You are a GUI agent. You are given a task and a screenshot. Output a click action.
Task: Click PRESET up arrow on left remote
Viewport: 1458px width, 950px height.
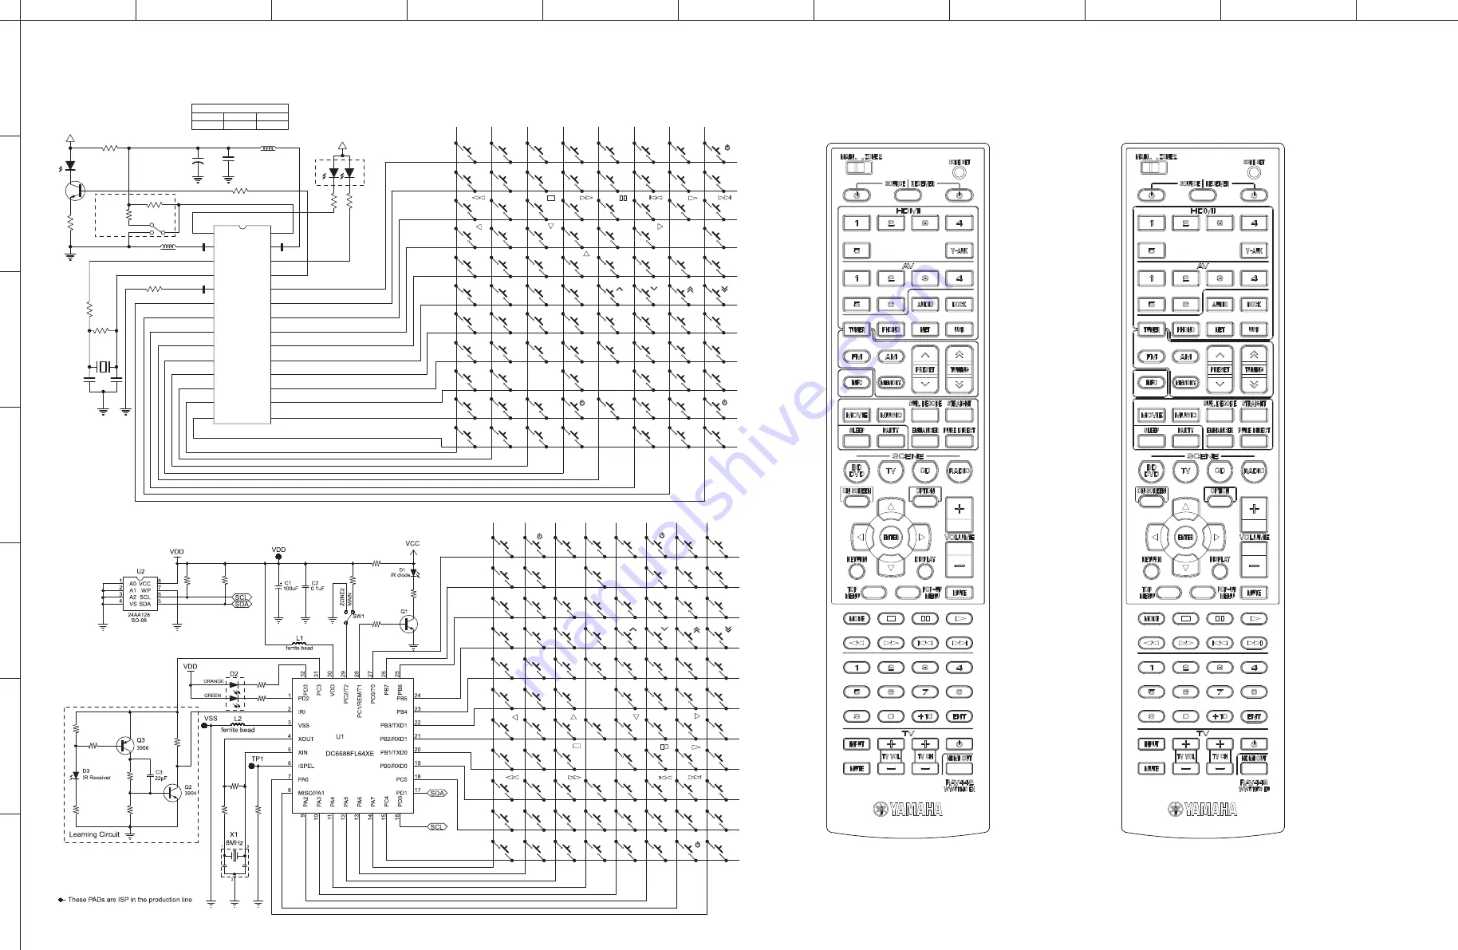(x=925, y=355)
